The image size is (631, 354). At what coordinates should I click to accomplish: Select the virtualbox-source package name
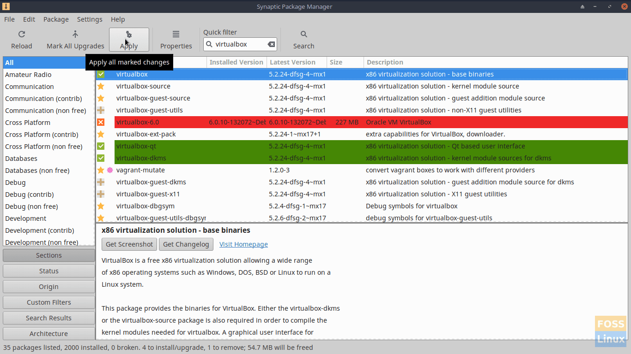pyautogui.click(x=143, y=86)
